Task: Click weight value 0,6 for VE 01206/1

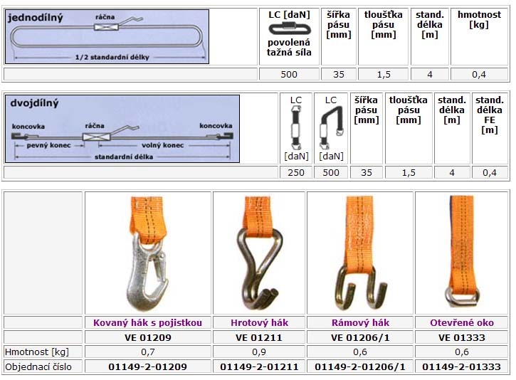Action: click(360, 352)
